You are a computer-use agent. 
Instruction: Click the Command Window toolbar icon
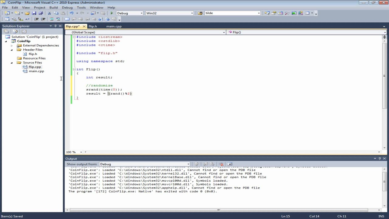tap(307, 13)
